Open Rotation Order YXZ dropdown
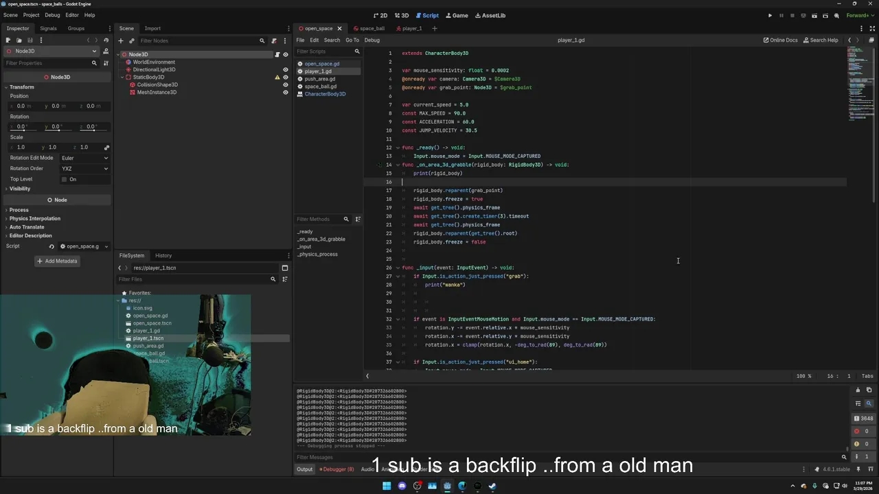The height and width of the screenshot is (494, 879). (x=84, y=168)
